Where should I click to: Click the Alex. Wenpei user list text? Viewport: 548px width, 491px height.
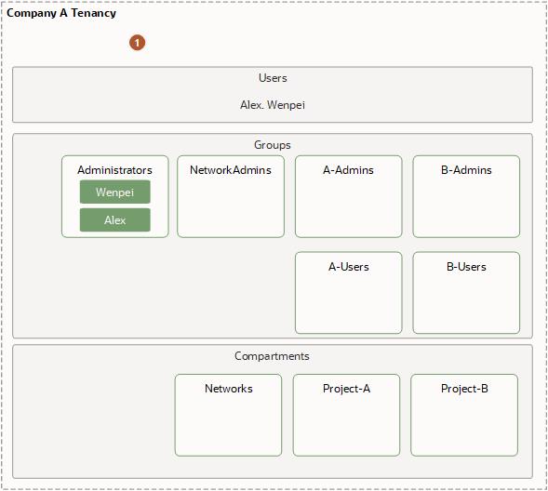coord(273,105)
